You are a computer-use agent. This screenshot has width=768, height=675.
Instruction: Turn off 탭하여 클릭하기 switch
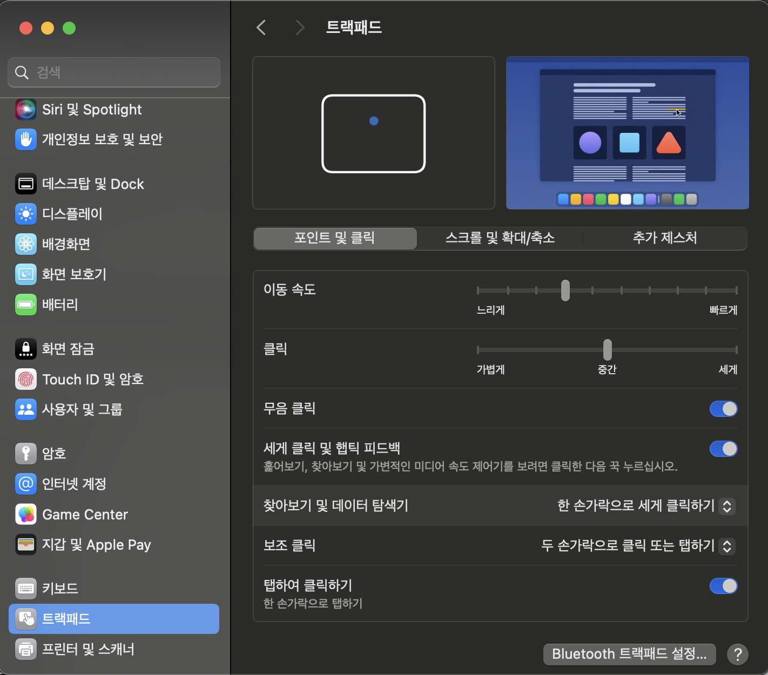point(724,586)
